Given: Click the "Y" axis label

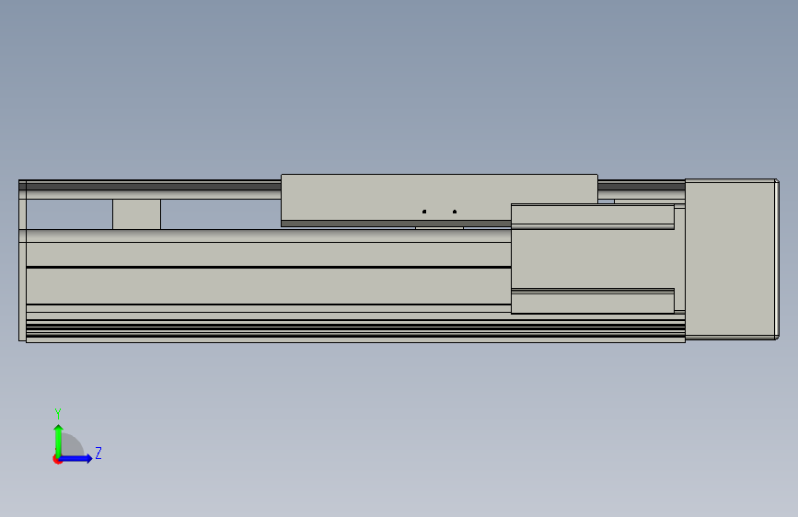Looking at the screenshot, I should click(58, 414).
